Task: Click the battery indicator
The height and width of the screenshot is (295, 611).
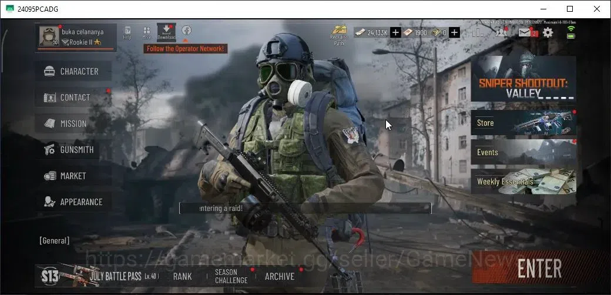Action: [571, 36]
